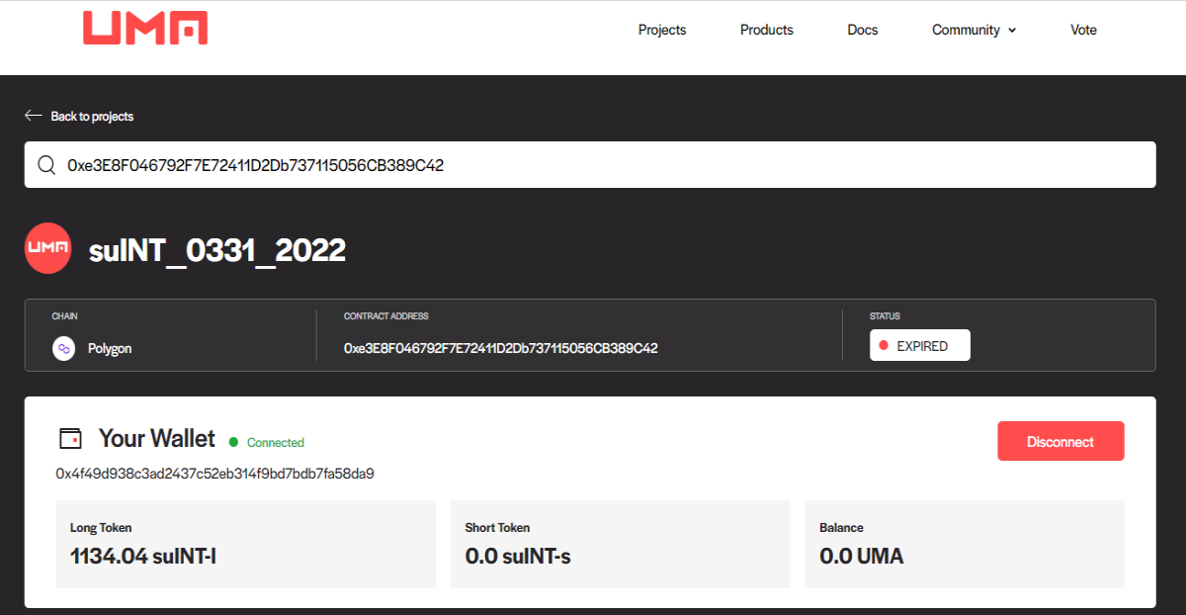Select the Long Token balance card

[246, 544]
